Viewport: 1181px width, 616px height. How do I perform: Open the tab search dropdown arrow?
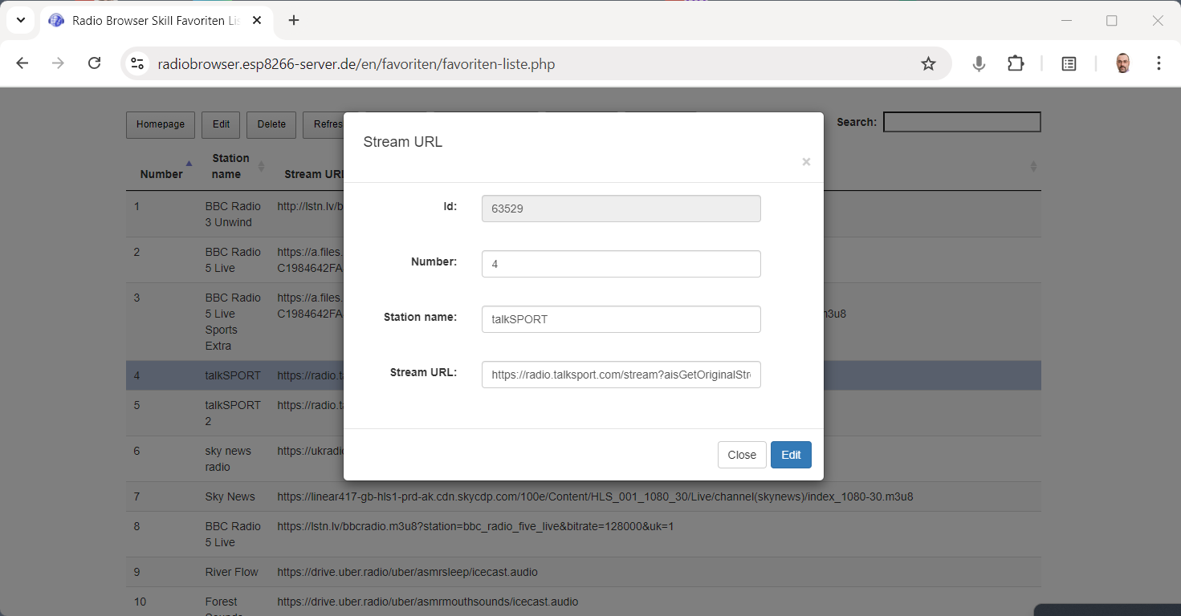point(21,21)
